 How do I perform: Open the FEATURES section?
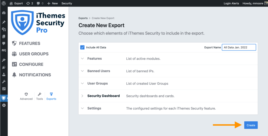pos(30,44)
